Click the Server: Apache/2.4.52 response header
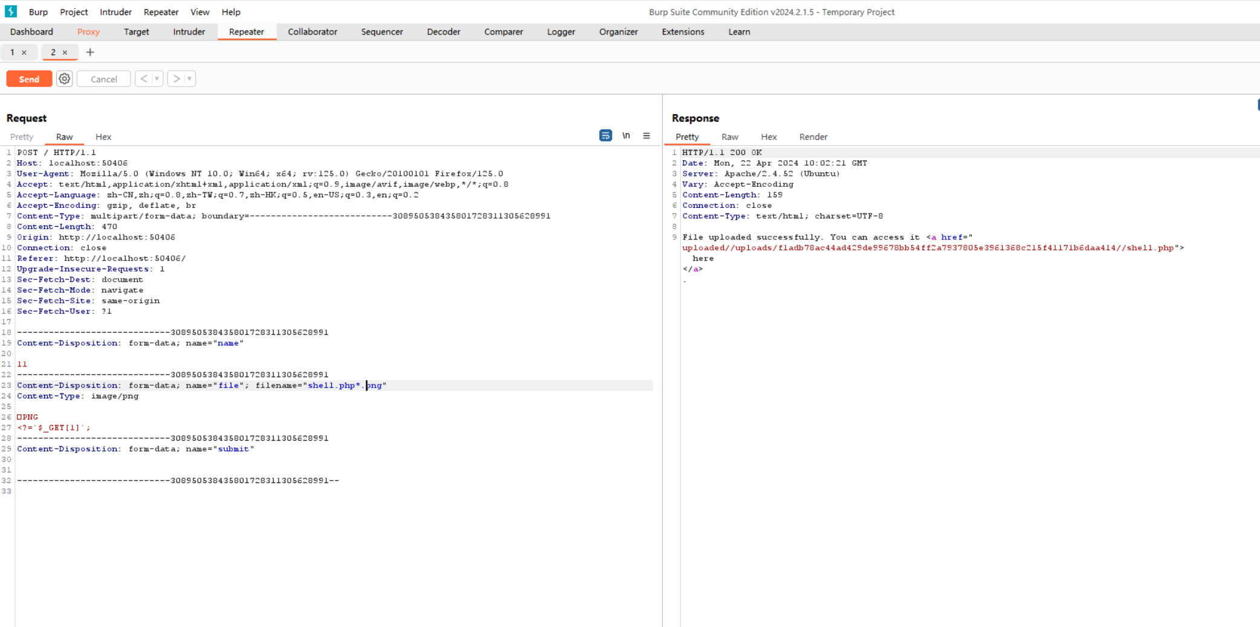1260x627 pixels. [x=761, y=174]
